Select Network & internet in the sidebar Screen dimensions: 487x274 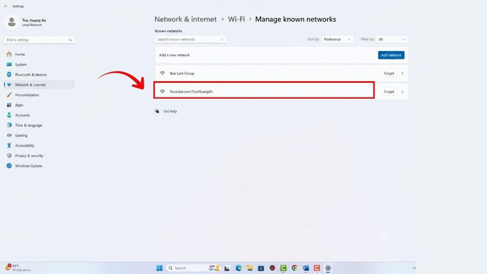(x=39, y=84)
